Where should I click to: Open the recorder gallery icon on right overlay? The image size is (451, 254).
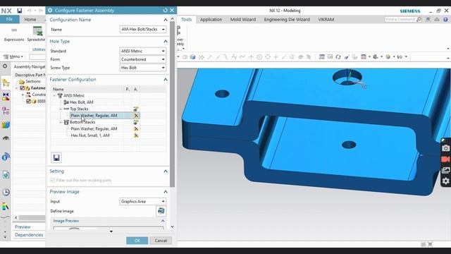pos(445,170)
